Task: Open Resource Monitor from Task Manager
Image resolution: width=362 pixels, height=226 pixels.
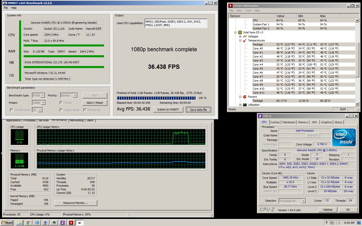Action: (x=76, y=203)
